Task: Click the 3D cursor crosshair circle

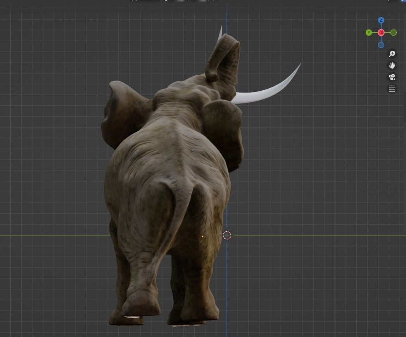Action: pos(227,235)
